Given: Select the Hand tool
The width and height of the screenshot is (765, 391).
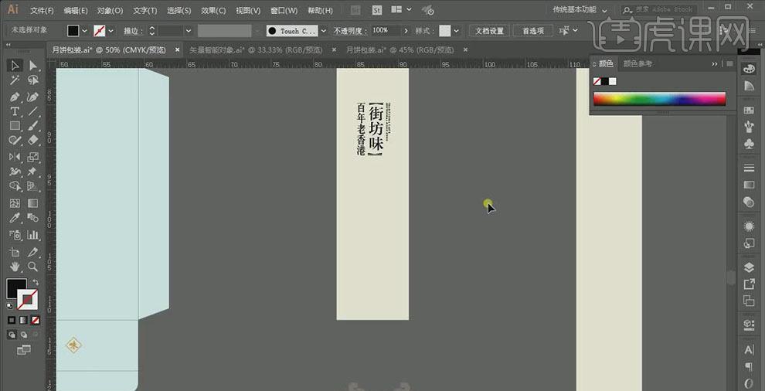Looking at the screenshot, I should [15, 267].
